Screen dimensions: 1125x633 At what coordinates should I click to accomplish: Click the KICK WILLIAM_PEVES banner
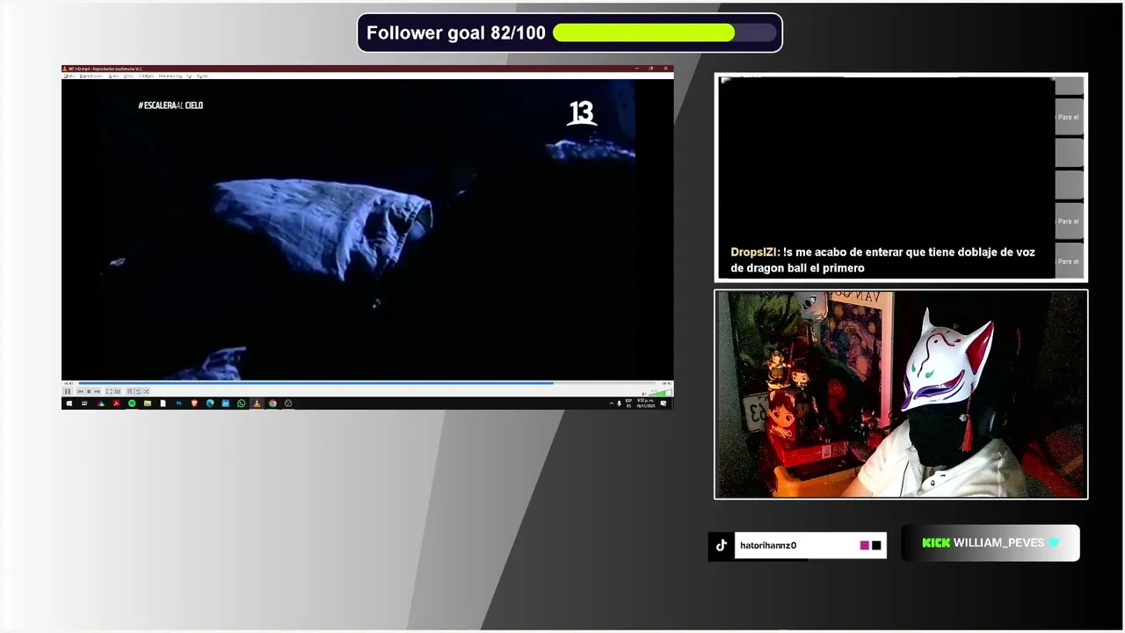991,543
